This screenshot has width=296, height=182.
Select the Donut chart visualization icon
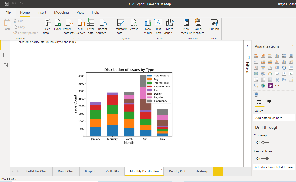point(284,67)
